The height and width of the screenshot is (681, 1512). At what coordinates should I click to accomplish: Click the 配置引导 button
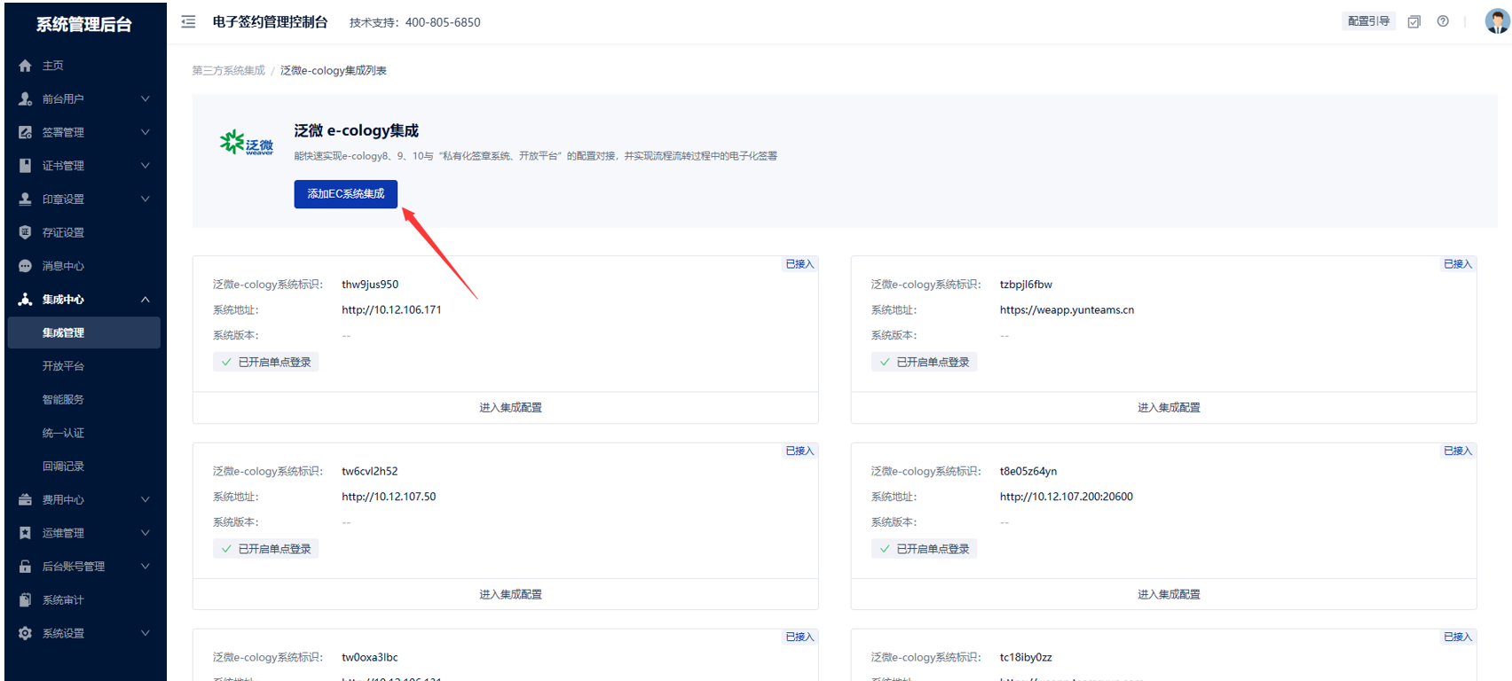tap(1368, 21)
